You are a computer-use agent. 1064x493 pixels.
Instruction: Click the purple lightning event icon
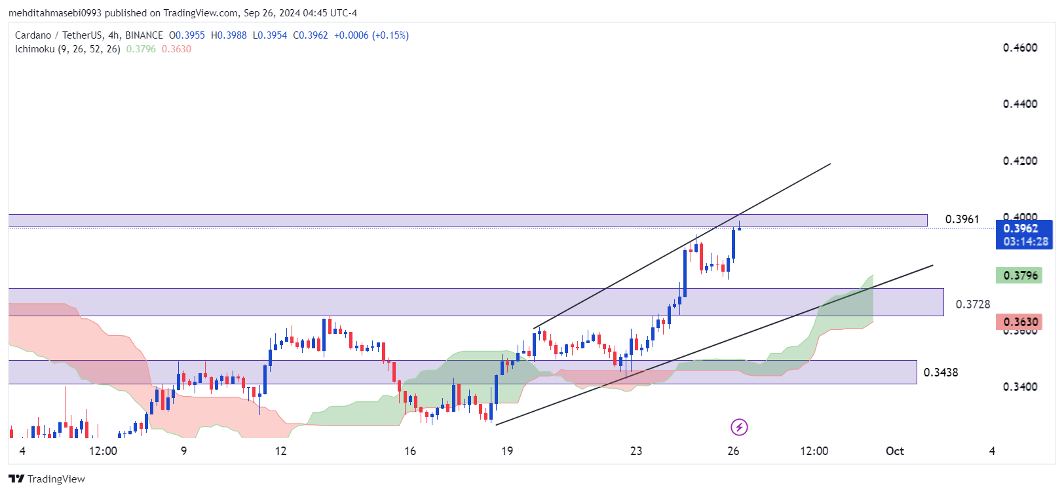point(739,428)
